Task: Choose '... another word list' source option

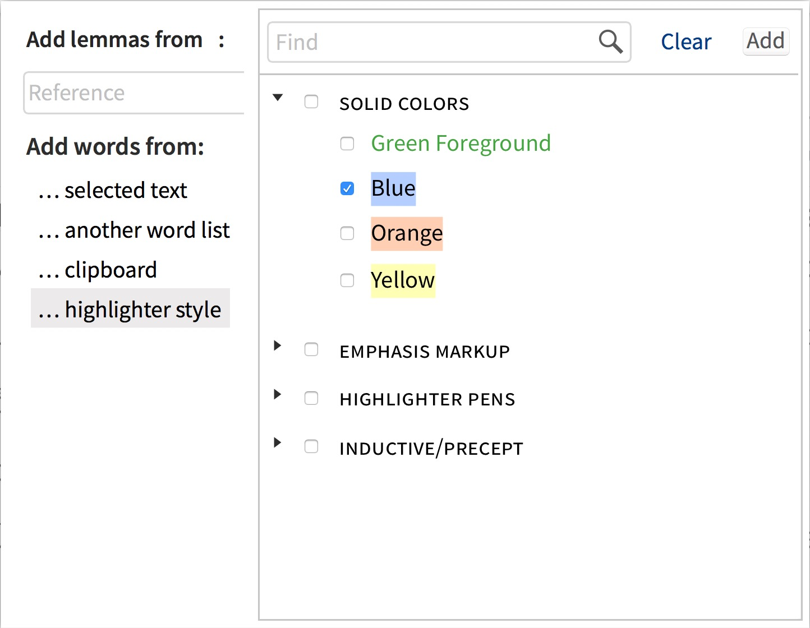Action: [134, 230]
